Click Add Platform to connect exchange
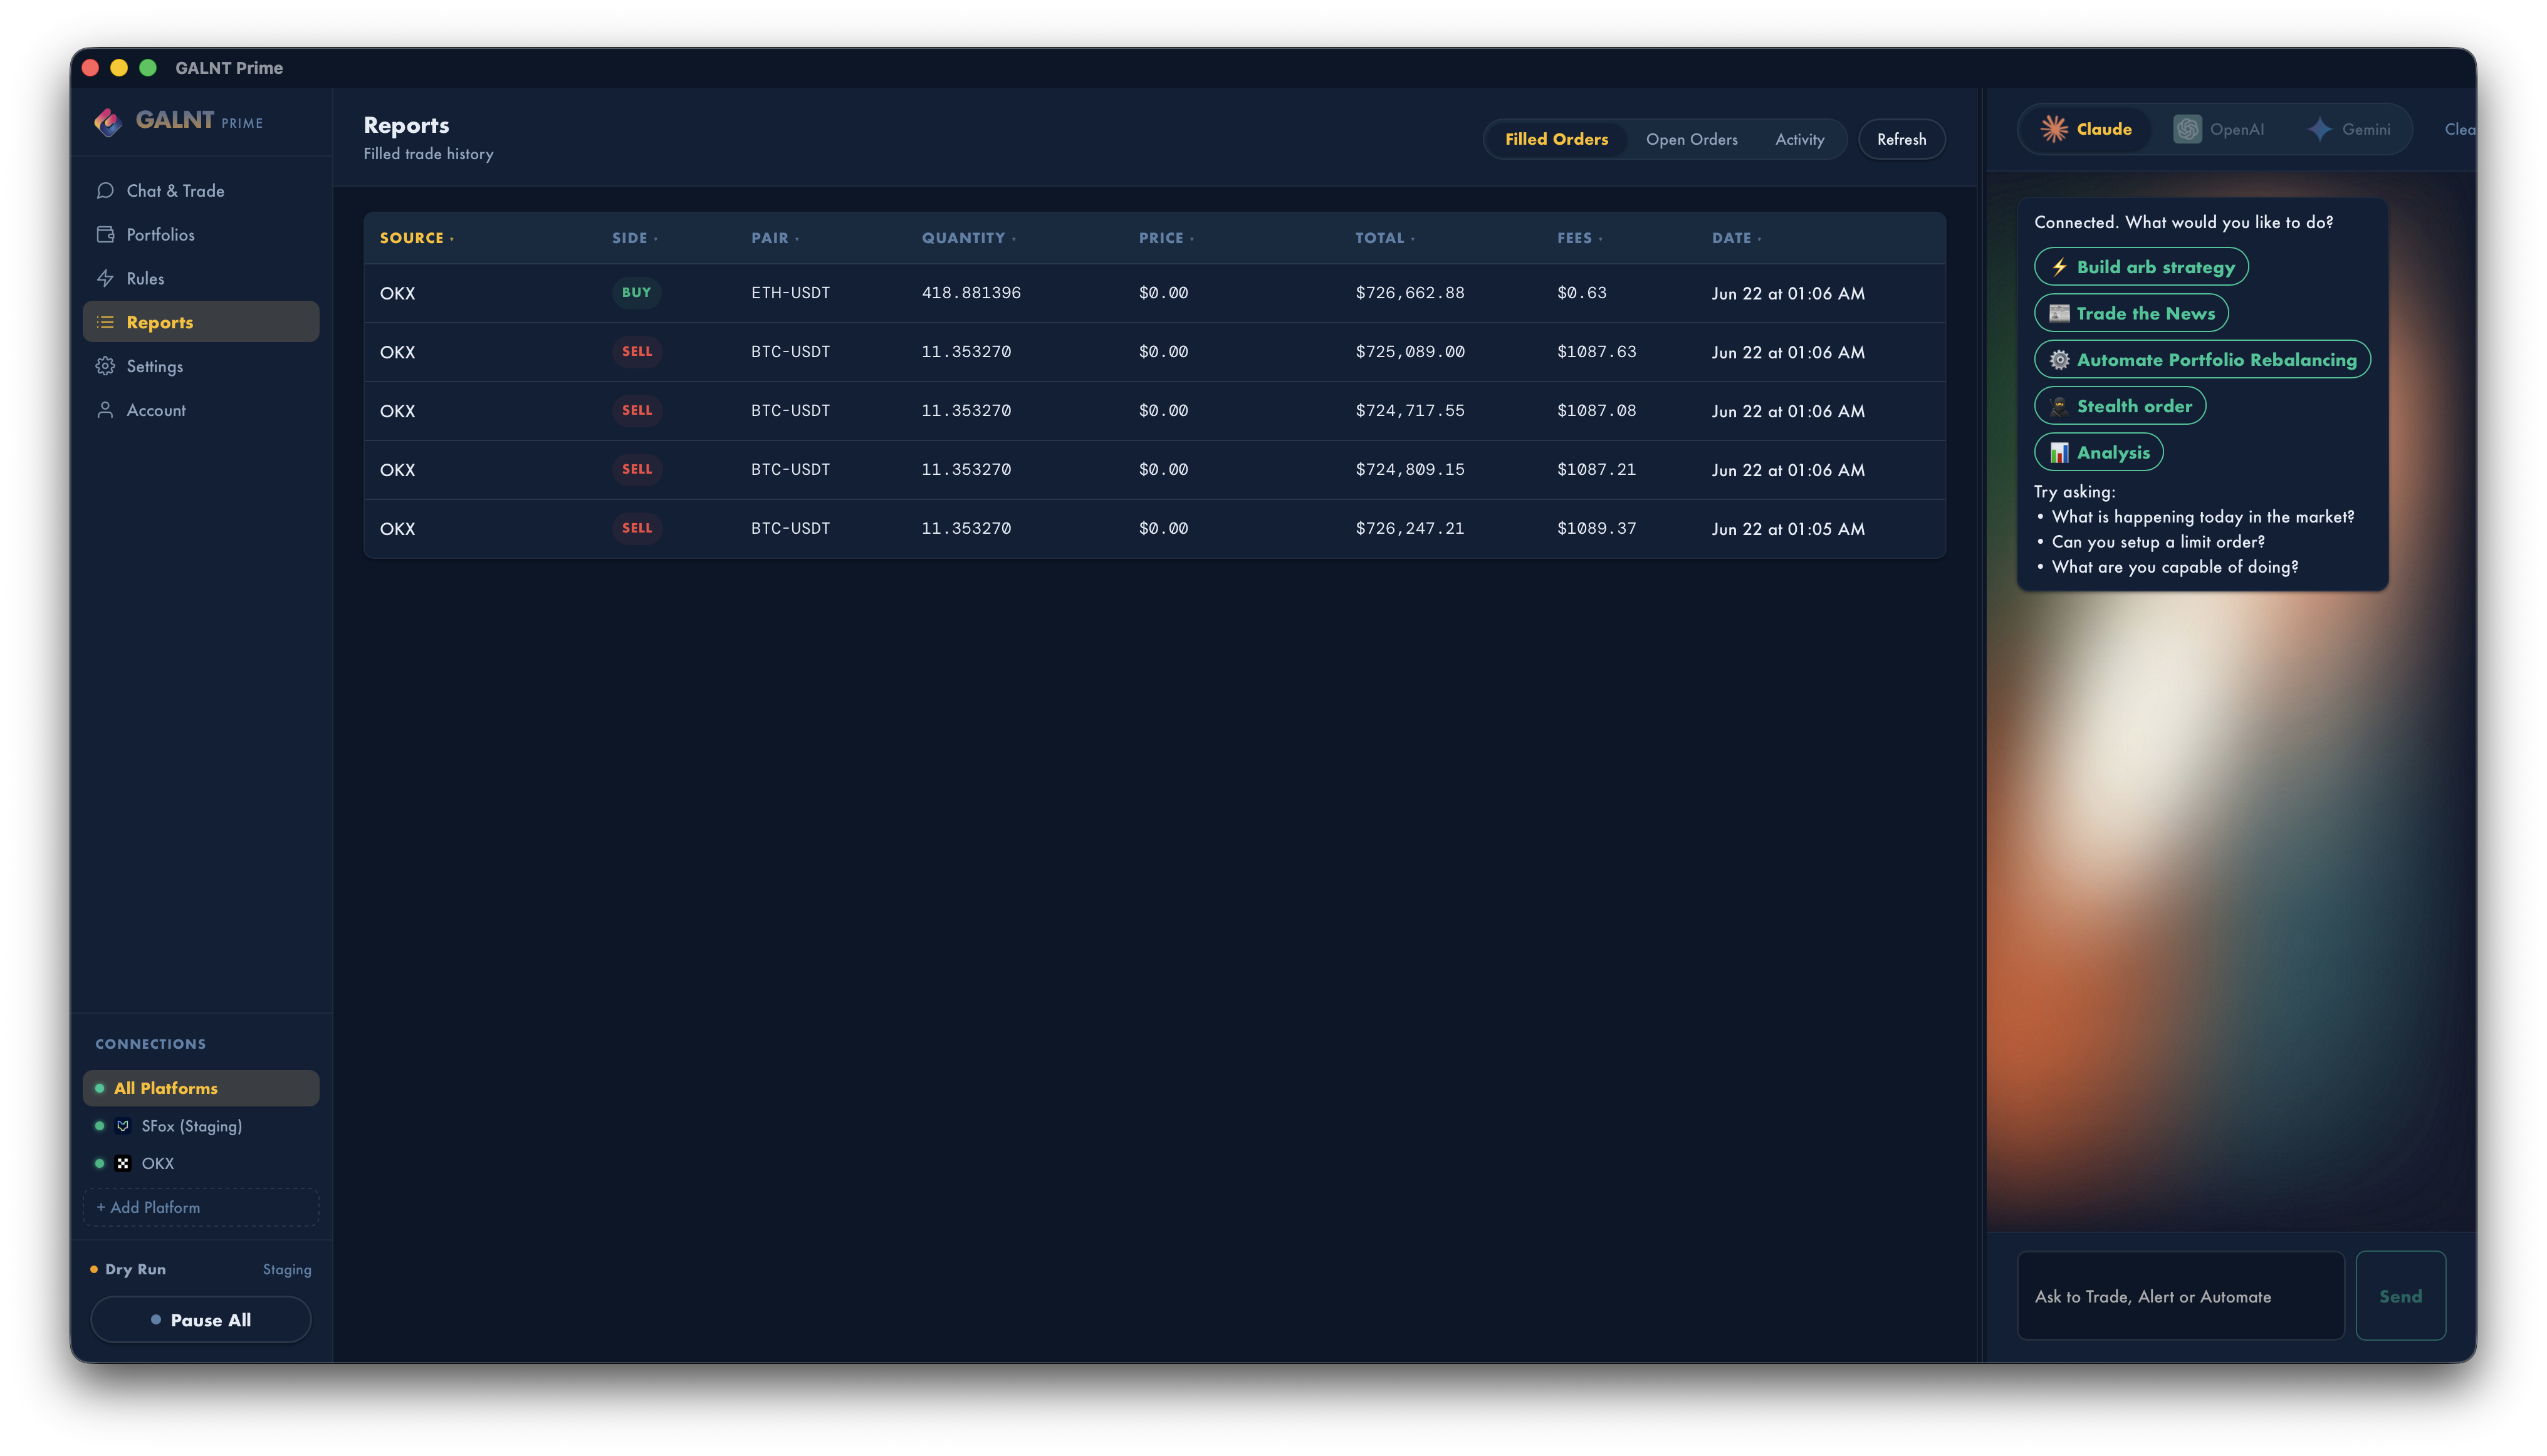Image resolution: width=2547 pixels, height=1456 pixels. 201,1208
